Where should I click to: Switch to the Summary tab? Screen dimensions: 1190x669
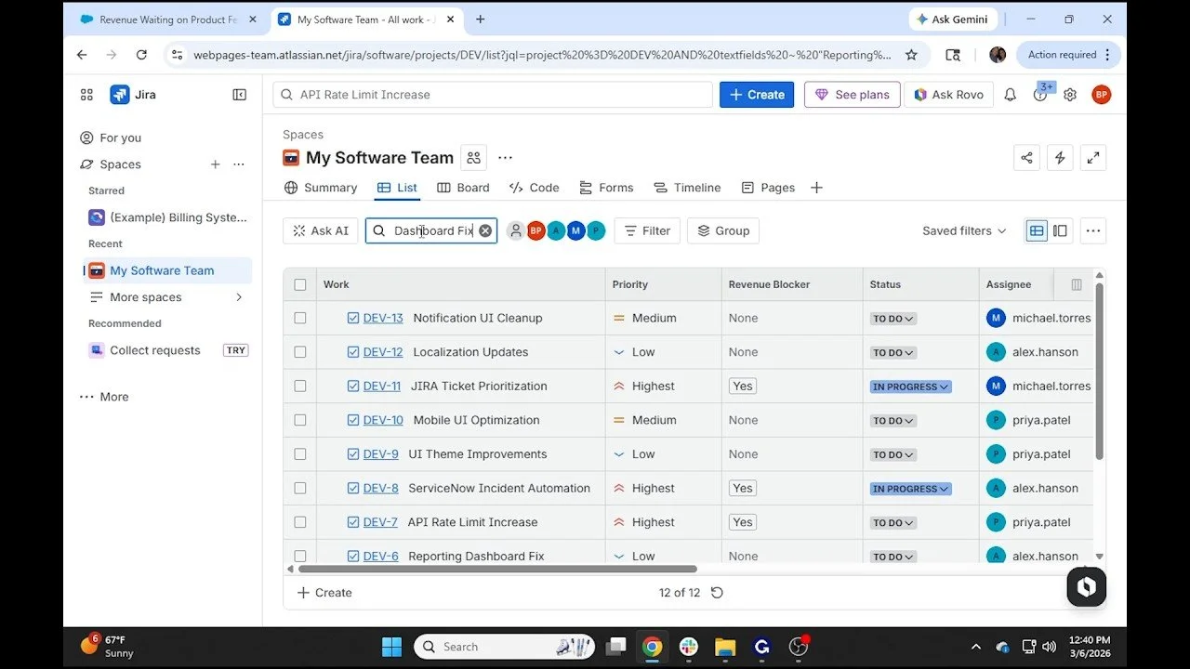321,188
